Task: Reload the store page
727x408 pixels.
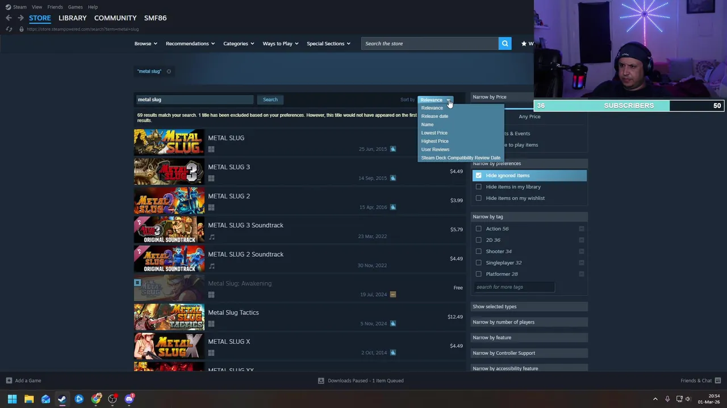Action: click(9, 29)
